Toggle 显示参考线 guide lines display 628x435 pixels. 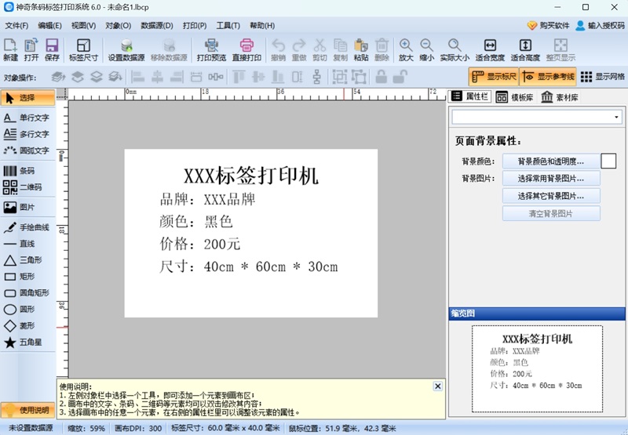coord(547,77)
